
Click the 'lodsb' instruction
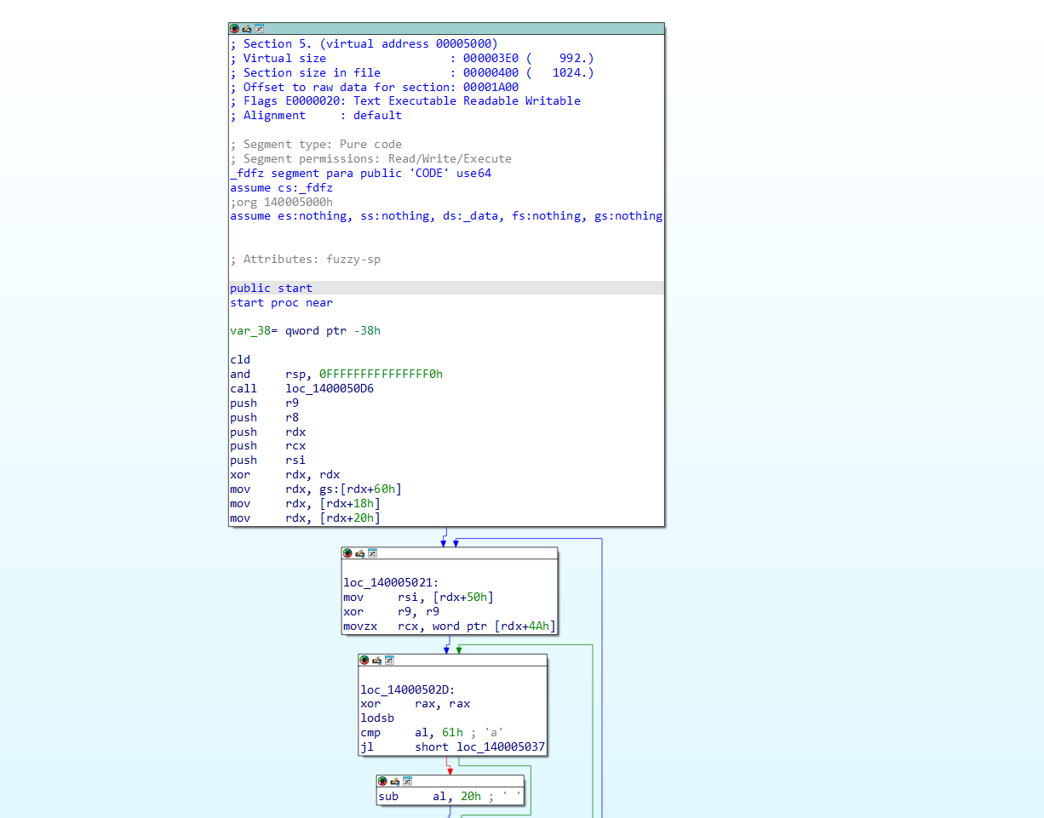377,718
